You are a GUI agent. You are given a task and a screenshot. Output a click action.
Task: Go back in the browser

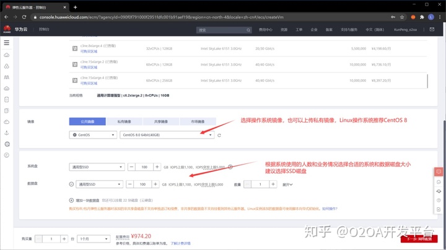click(x=6, y=17)
